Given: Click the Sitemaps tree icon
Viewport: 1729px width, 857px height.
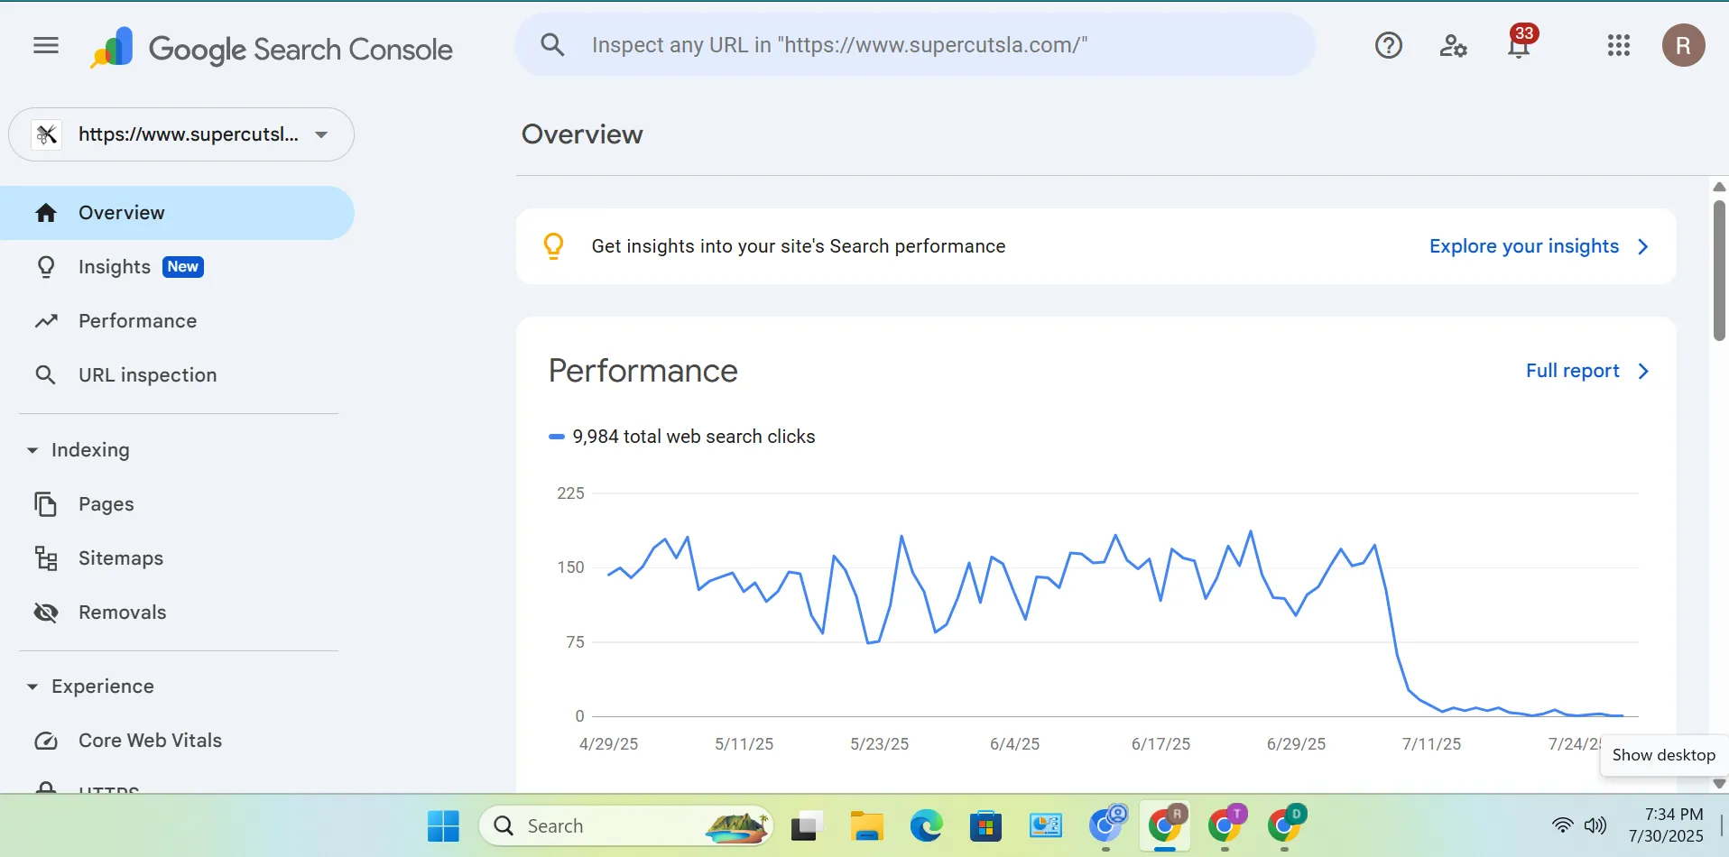Looking at the screenshot, I should tap(46, 558).
